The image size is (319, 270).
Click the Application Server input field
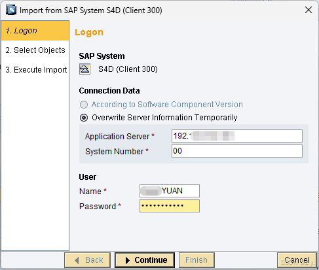tap(237, 136)
